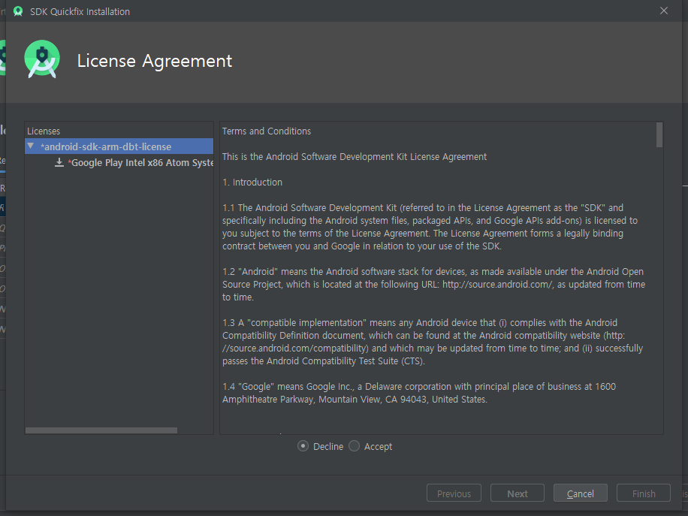Screen dimensions: 688x516
Task: Click the http://source.android.com/ URL text
Action: tap(497, 285)
